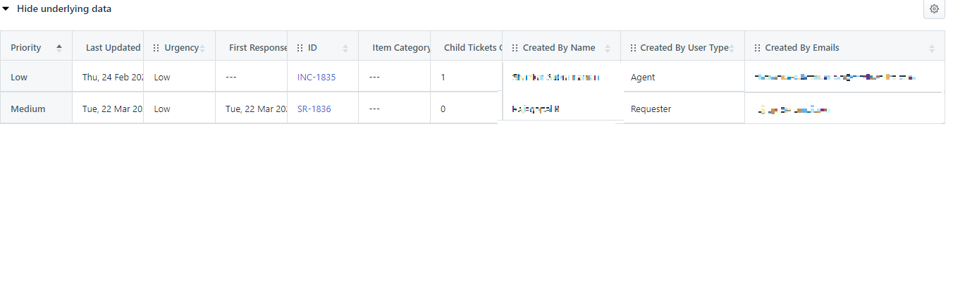Grab the Urgency column drag handle

click(x=156, y=48)
